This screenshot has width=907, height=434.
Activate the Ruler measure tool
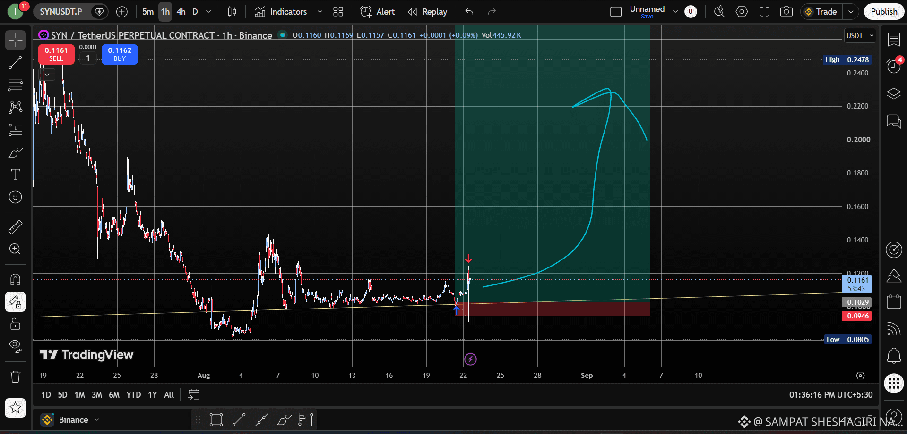pos(15,227)
